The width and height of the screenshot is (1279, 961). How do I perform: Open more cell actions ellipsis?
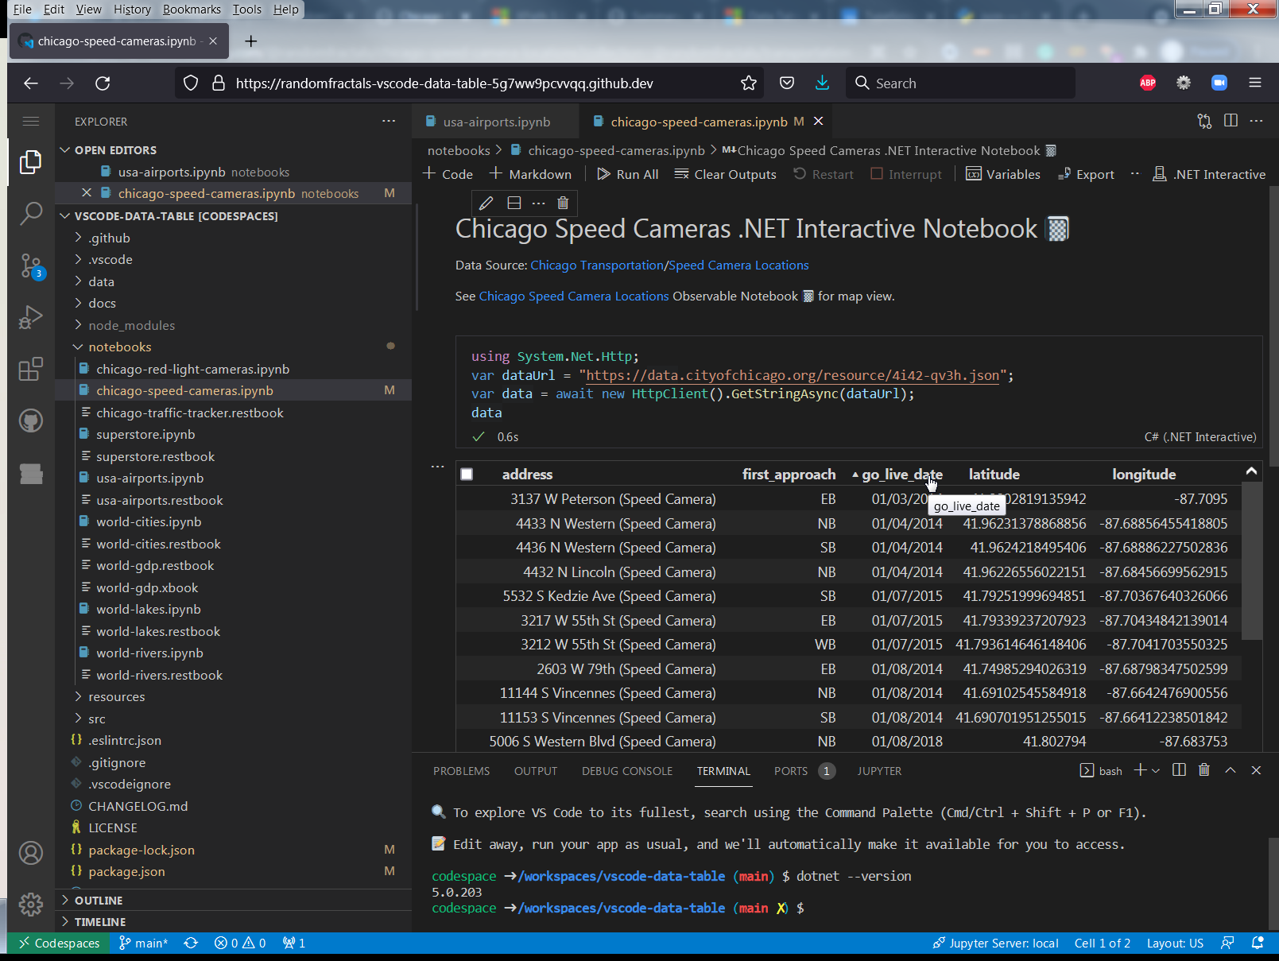pos(538,203)
